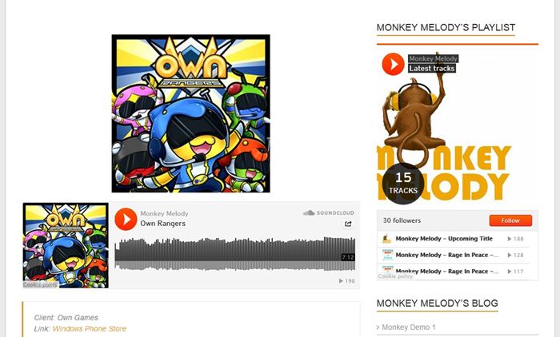Click the Upcoming Title track thumbnail icon
Screen dimensions: 560x337
coord(386,239)
